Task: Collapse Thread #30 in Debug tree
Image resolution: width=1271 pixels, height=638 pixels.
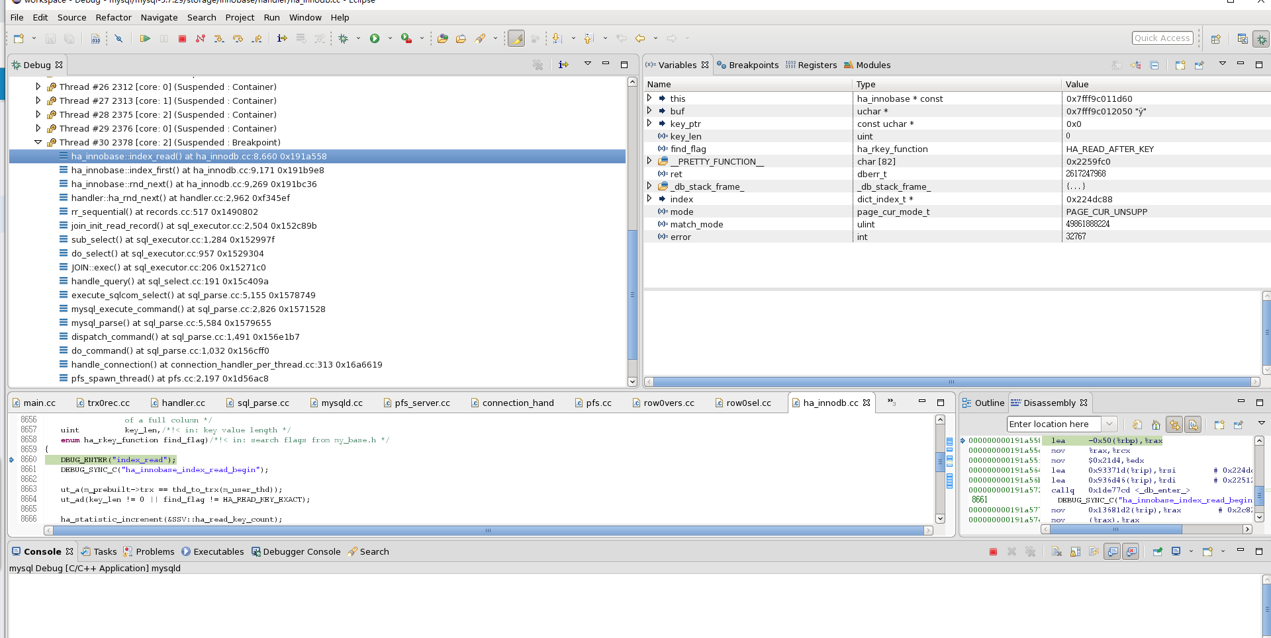Action: point(38,142)
